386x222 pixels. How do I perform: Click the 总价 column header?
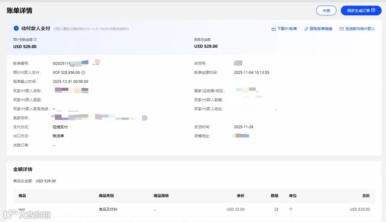tap(366, 196)
